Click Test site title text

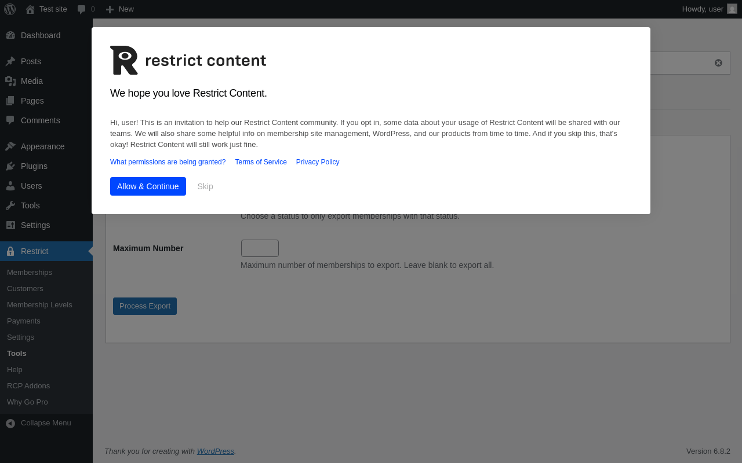[53, 9]
